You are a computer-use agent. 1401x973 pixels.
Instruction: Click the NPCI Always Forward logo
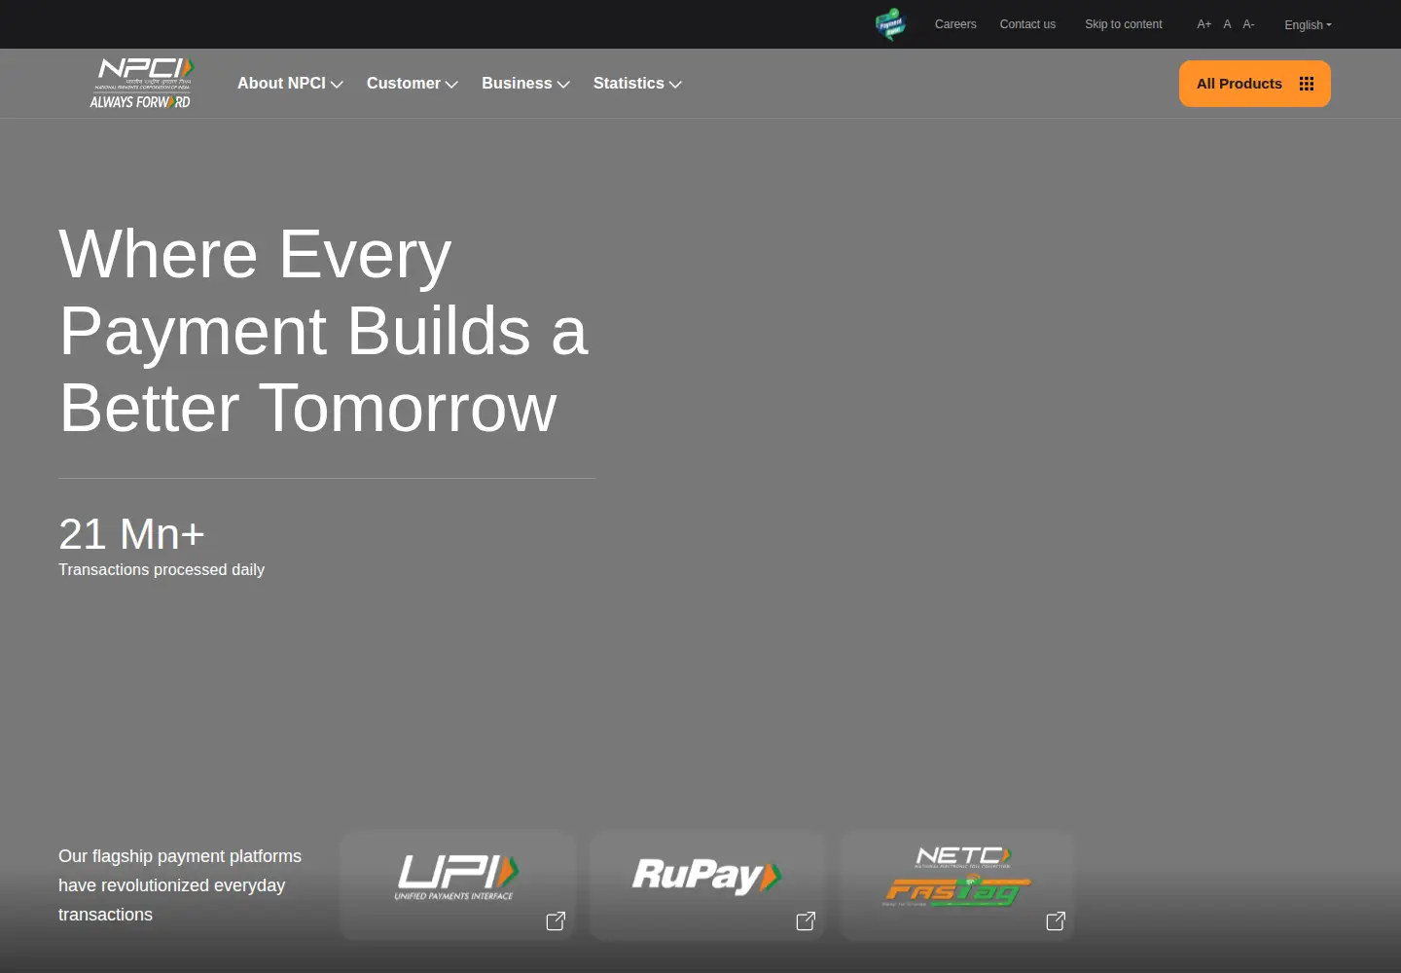click(141, 84)
